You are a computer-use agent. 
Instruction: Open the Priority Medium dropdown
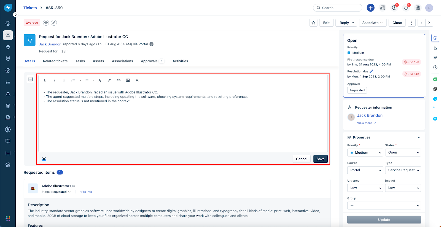365,153
